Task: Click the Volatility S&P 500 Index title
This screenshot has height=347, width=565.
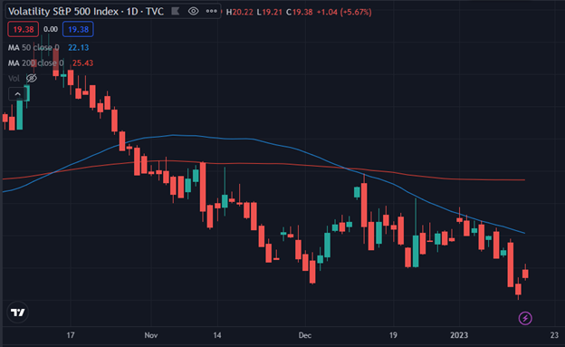Action: coord(63,12)
